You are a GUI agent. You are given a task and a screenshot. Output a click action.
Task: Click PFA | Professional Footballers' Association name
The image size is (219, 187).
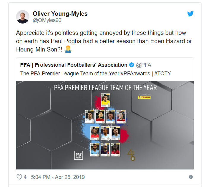[x=74, y=65]
